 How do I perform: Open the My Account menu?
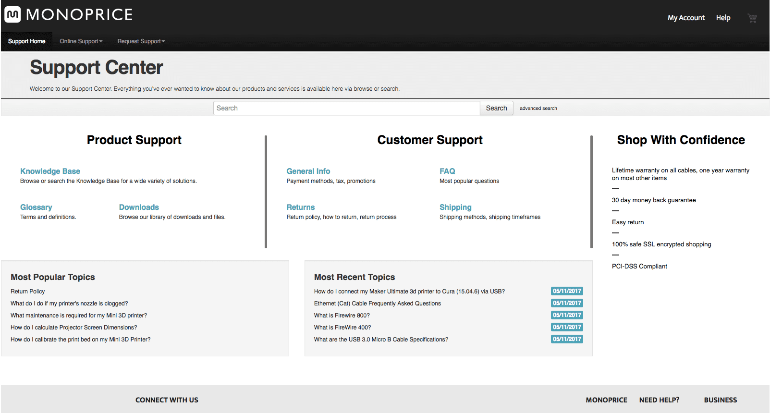686,18
